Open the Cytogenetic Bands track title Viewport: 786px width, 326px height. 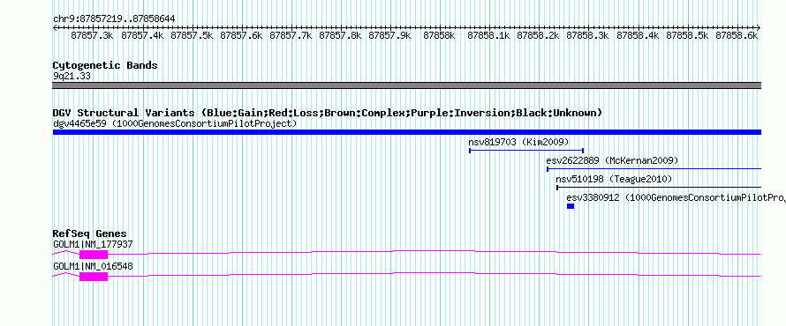pos(105,65)
